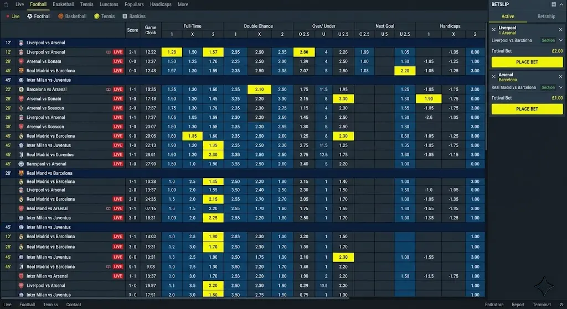Switch to Betsnhip tab in betslip panel
The height and width of the screenshot is (309, 567).
[x=546, y=17]
